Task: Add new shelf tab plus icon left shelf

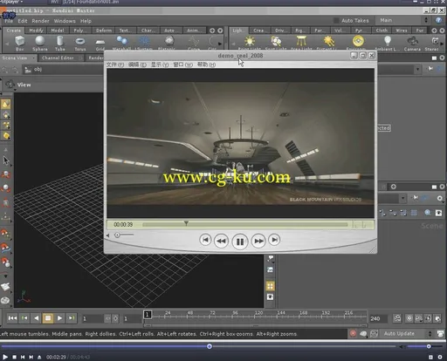Action: pyautogui.click(x=212, y=31)
